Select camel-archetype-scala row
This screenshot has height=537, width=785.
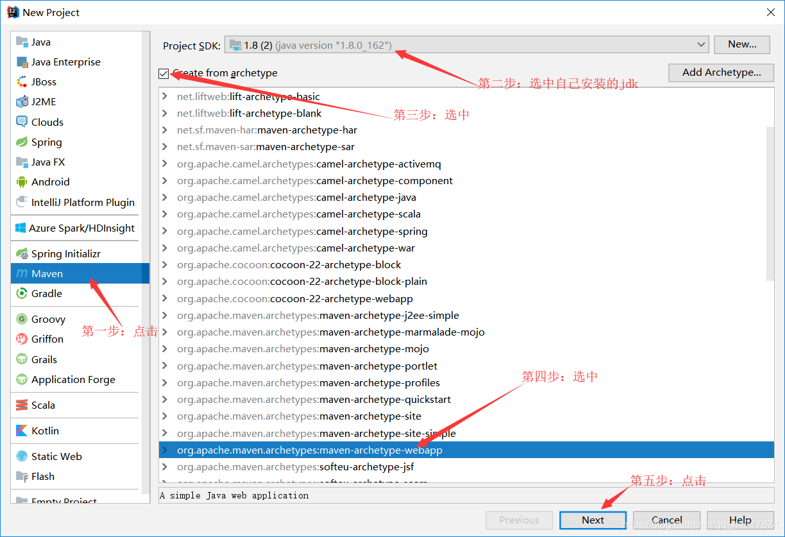pos(462,214)
